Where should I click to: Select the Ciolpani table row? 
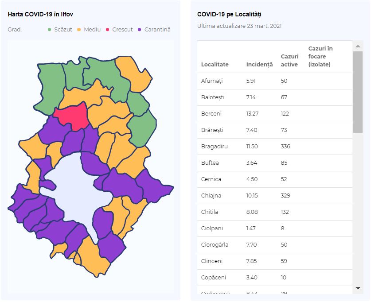(x=275, y=228)
